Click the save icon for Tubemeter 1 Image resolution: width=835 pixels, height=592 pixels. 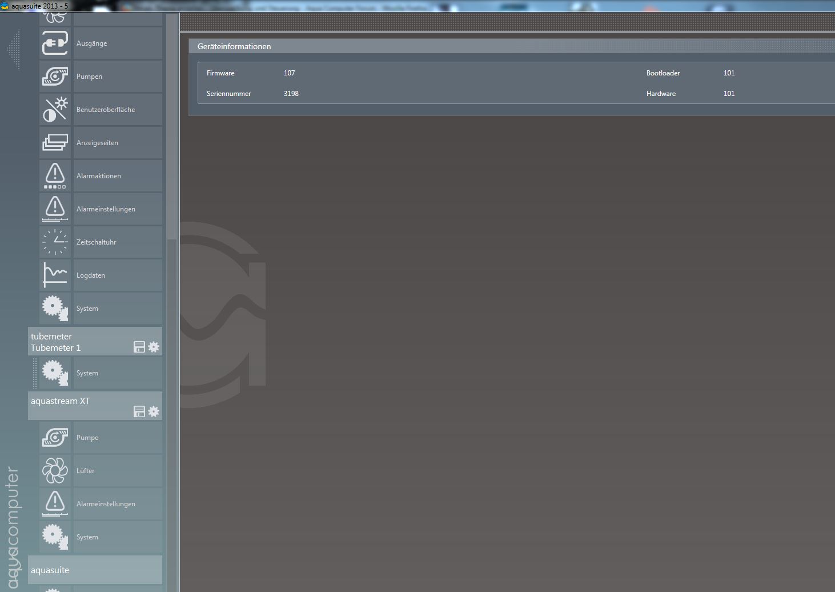(x=139, y=347)
